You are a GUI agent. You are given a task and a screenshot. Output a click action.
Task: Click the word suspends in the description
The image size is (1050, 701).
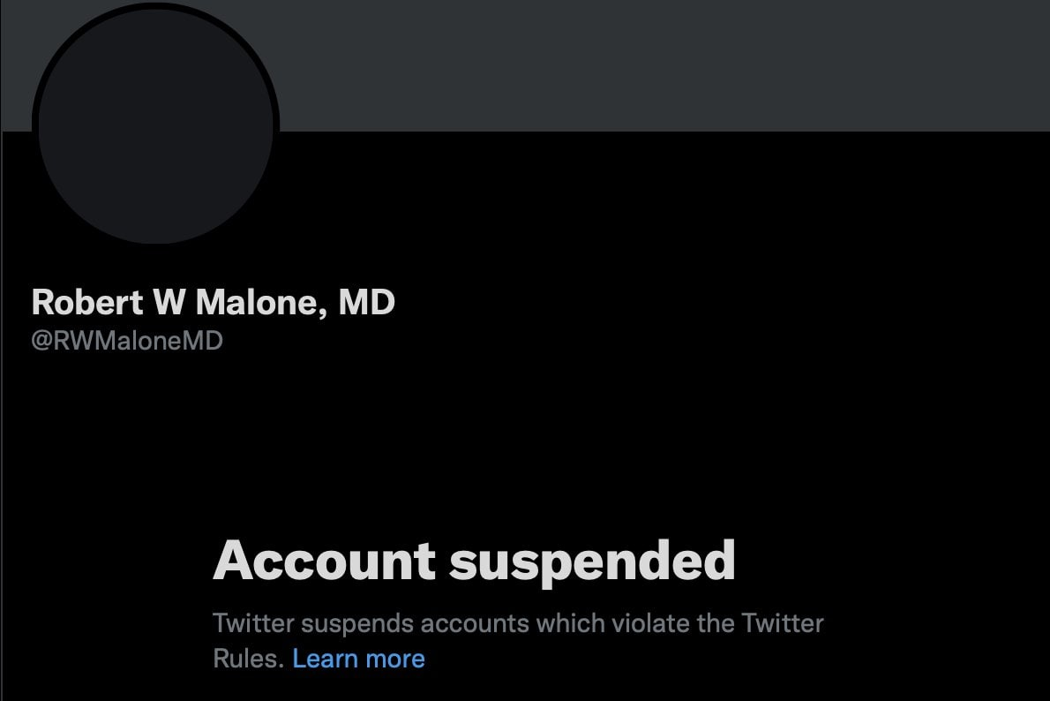coord(357,624)
